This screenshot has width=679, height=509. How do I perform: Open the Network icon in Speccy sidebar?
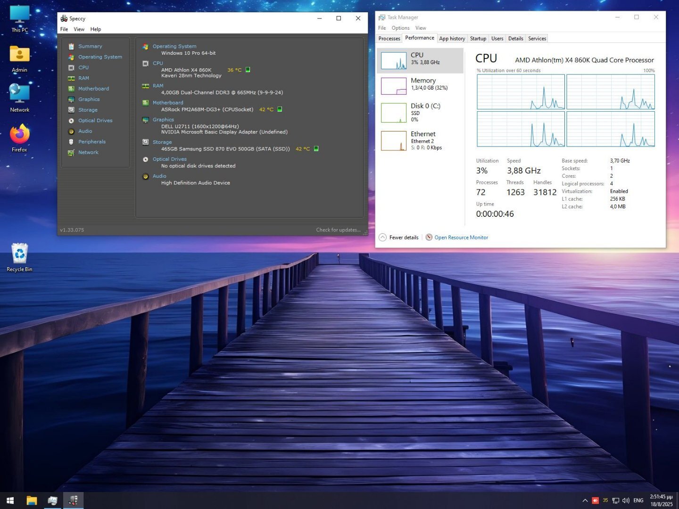71,152
